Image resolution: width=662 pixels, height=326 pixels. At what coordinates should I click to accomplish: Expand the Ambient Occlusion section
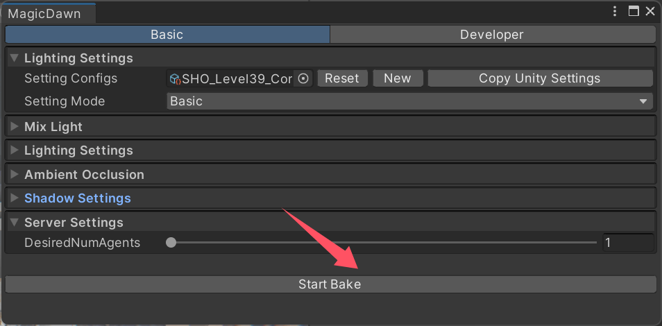pyautogui.click(x=15, y=175)
